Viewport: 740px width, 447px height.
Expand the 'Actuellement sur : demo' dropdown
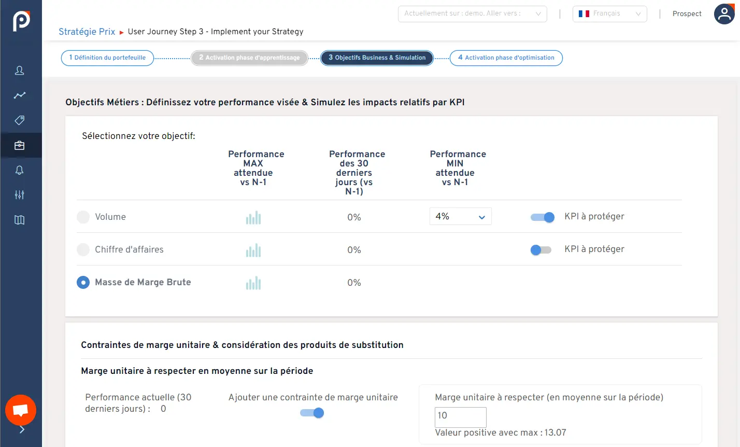click(472, 14)
